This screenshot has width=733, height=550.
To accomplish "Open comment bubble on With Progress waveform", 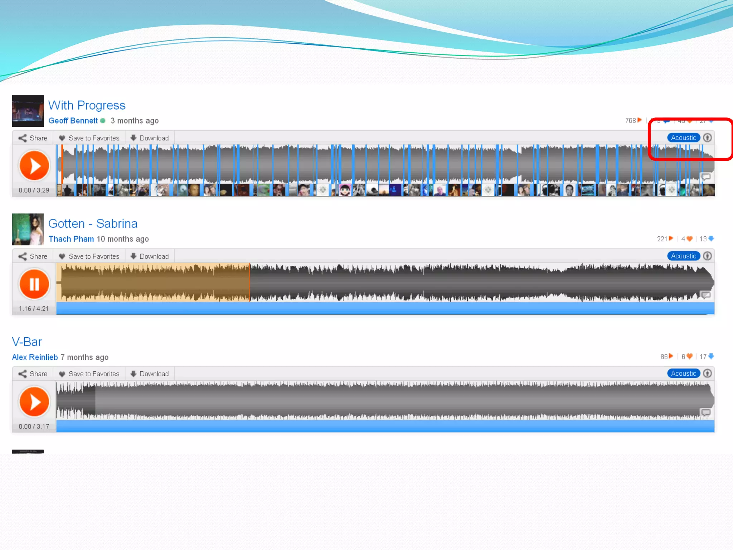I will click(705, 177).
